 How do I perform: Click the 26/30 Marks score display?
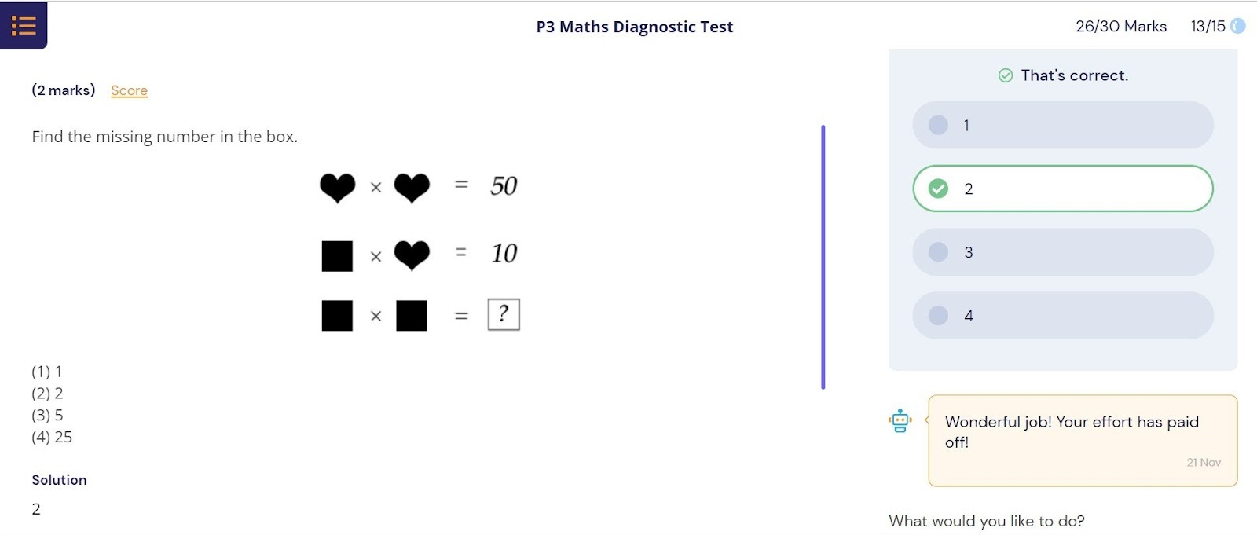click(1121, 26)
